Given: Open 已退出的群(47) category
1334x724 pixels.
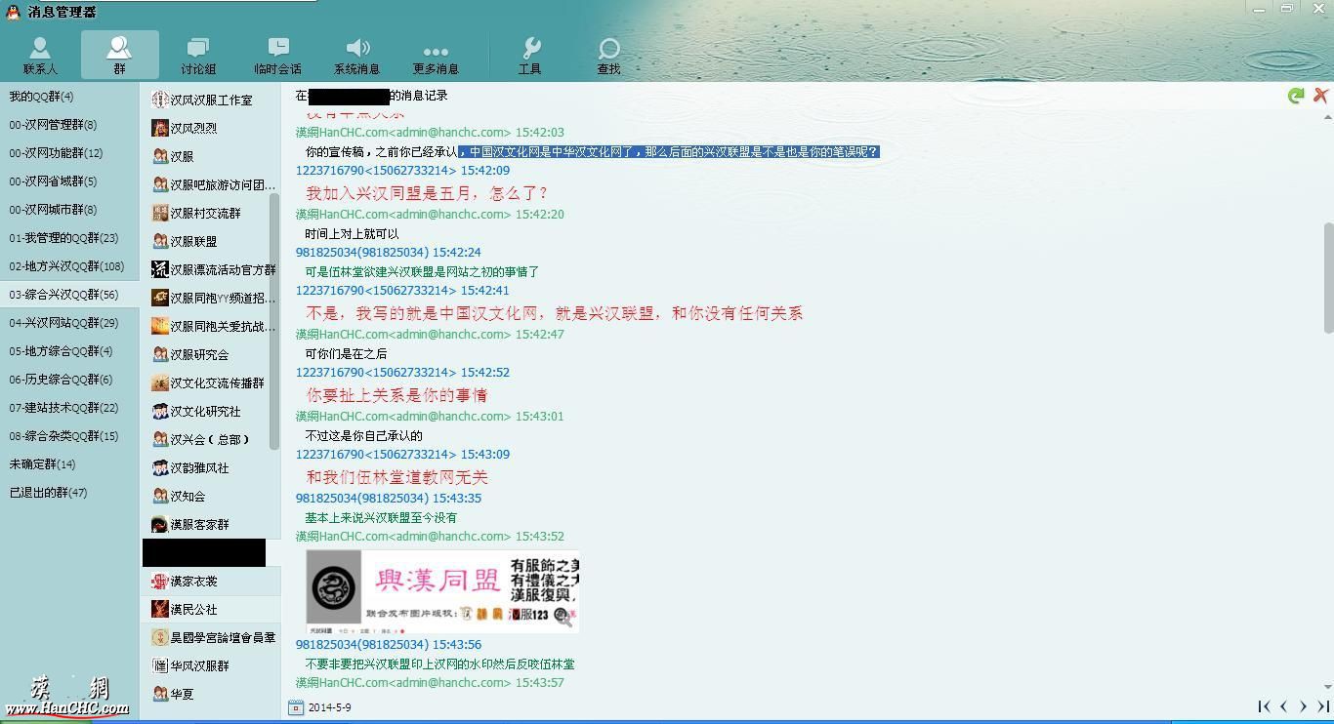Looking at the screenshot, I should 49,493.
